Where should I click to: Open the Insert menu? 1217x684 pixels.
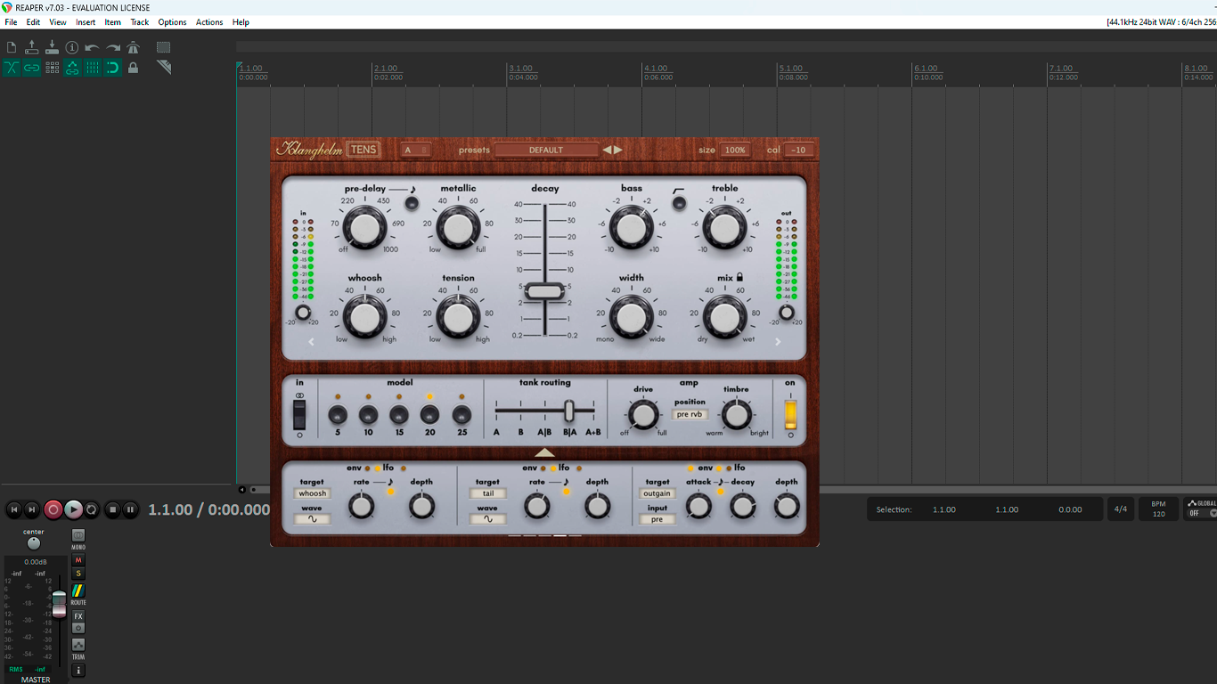pos(86,22)
